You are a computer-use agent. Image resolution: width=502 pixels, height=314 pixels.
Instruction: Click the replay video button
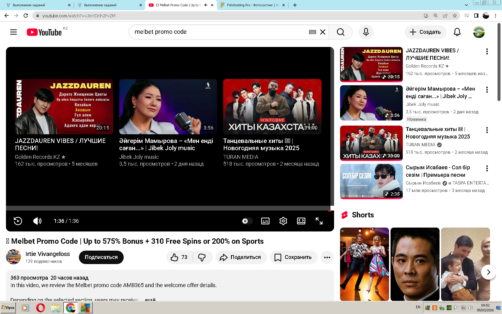click(x=18, y=221)
